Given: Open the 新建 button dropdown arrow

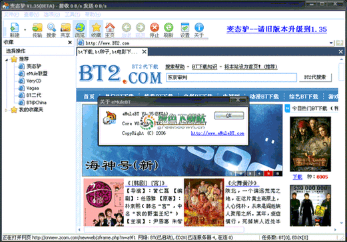Looking at the screenshot, I should click(25, 29).
